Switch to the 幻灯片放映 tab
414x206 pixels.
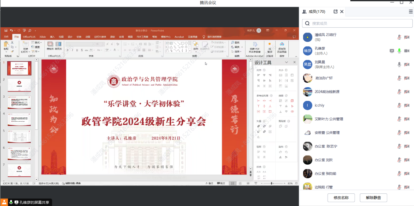(x=100, y=37)
